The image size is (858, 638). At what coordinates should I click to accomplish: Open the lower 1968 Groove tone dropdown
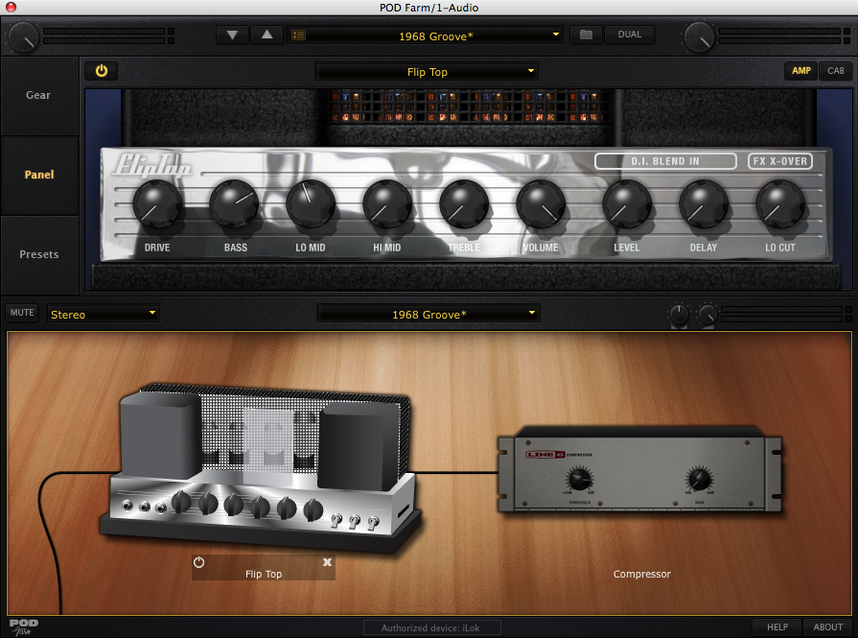click(x=429, y=315)
